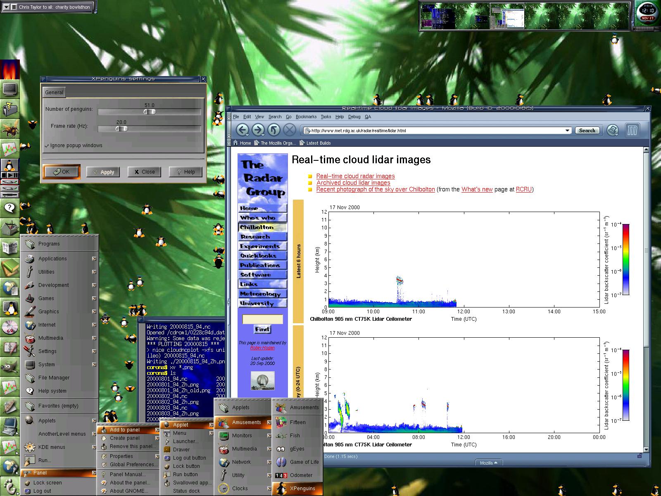Screen dimensions: 661x496
Task: Open the Archived cloud lidar images link
Action: [x=353, y=183]
